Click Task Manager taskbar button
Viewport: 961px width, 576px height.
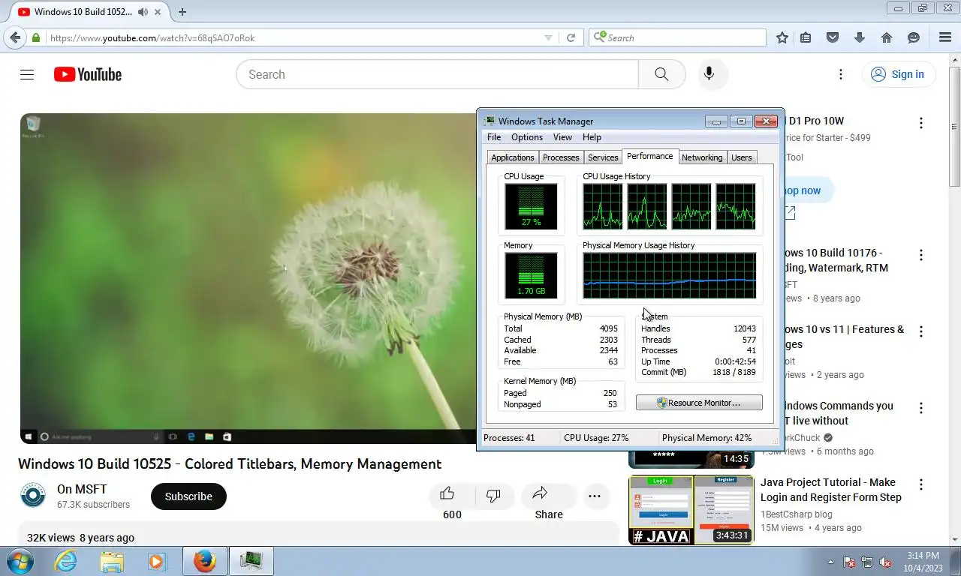click(251, 561)
